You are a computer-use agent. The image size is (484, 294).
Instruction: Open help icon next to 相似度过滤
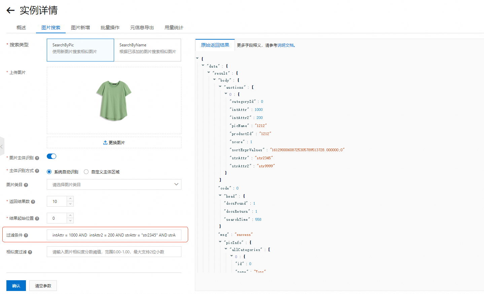click(x=30, y=252)
